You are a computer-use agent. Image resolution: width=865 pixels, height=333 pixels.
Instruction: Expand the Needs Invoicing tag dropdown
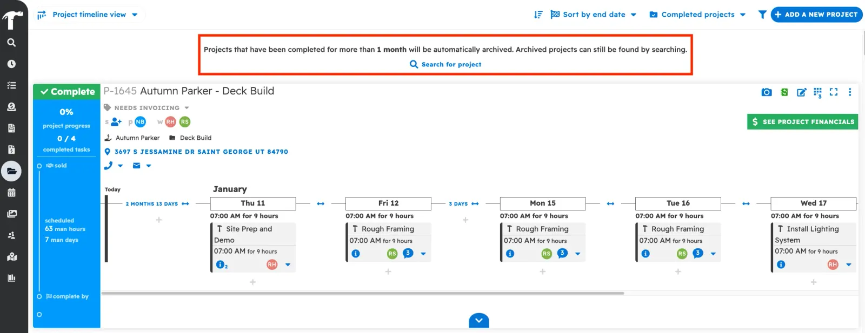[187, 108]
